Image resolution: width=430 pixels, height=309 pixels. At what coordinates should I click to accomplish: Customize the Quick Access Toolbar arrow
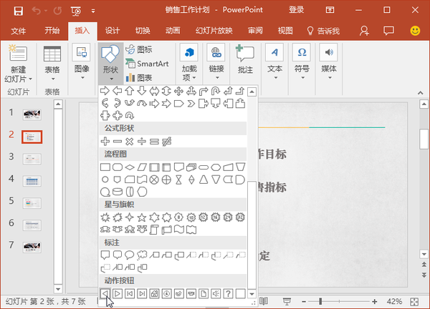coord(93,11)
